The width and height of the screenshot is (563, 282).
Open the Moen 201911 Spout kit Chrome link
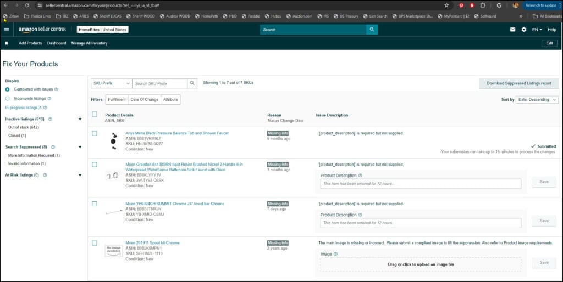pos(152,242)
